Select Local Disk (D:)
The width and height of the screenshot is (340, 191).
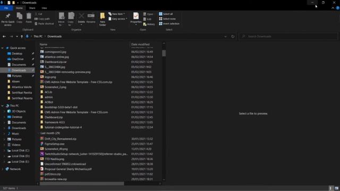click(20, 156)
